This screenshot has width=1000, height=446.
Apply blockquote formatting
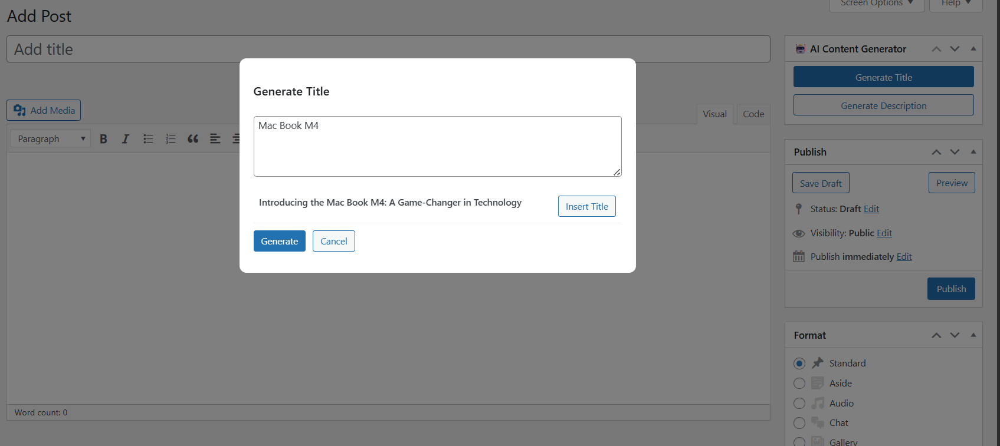click(x=193, y=139)
